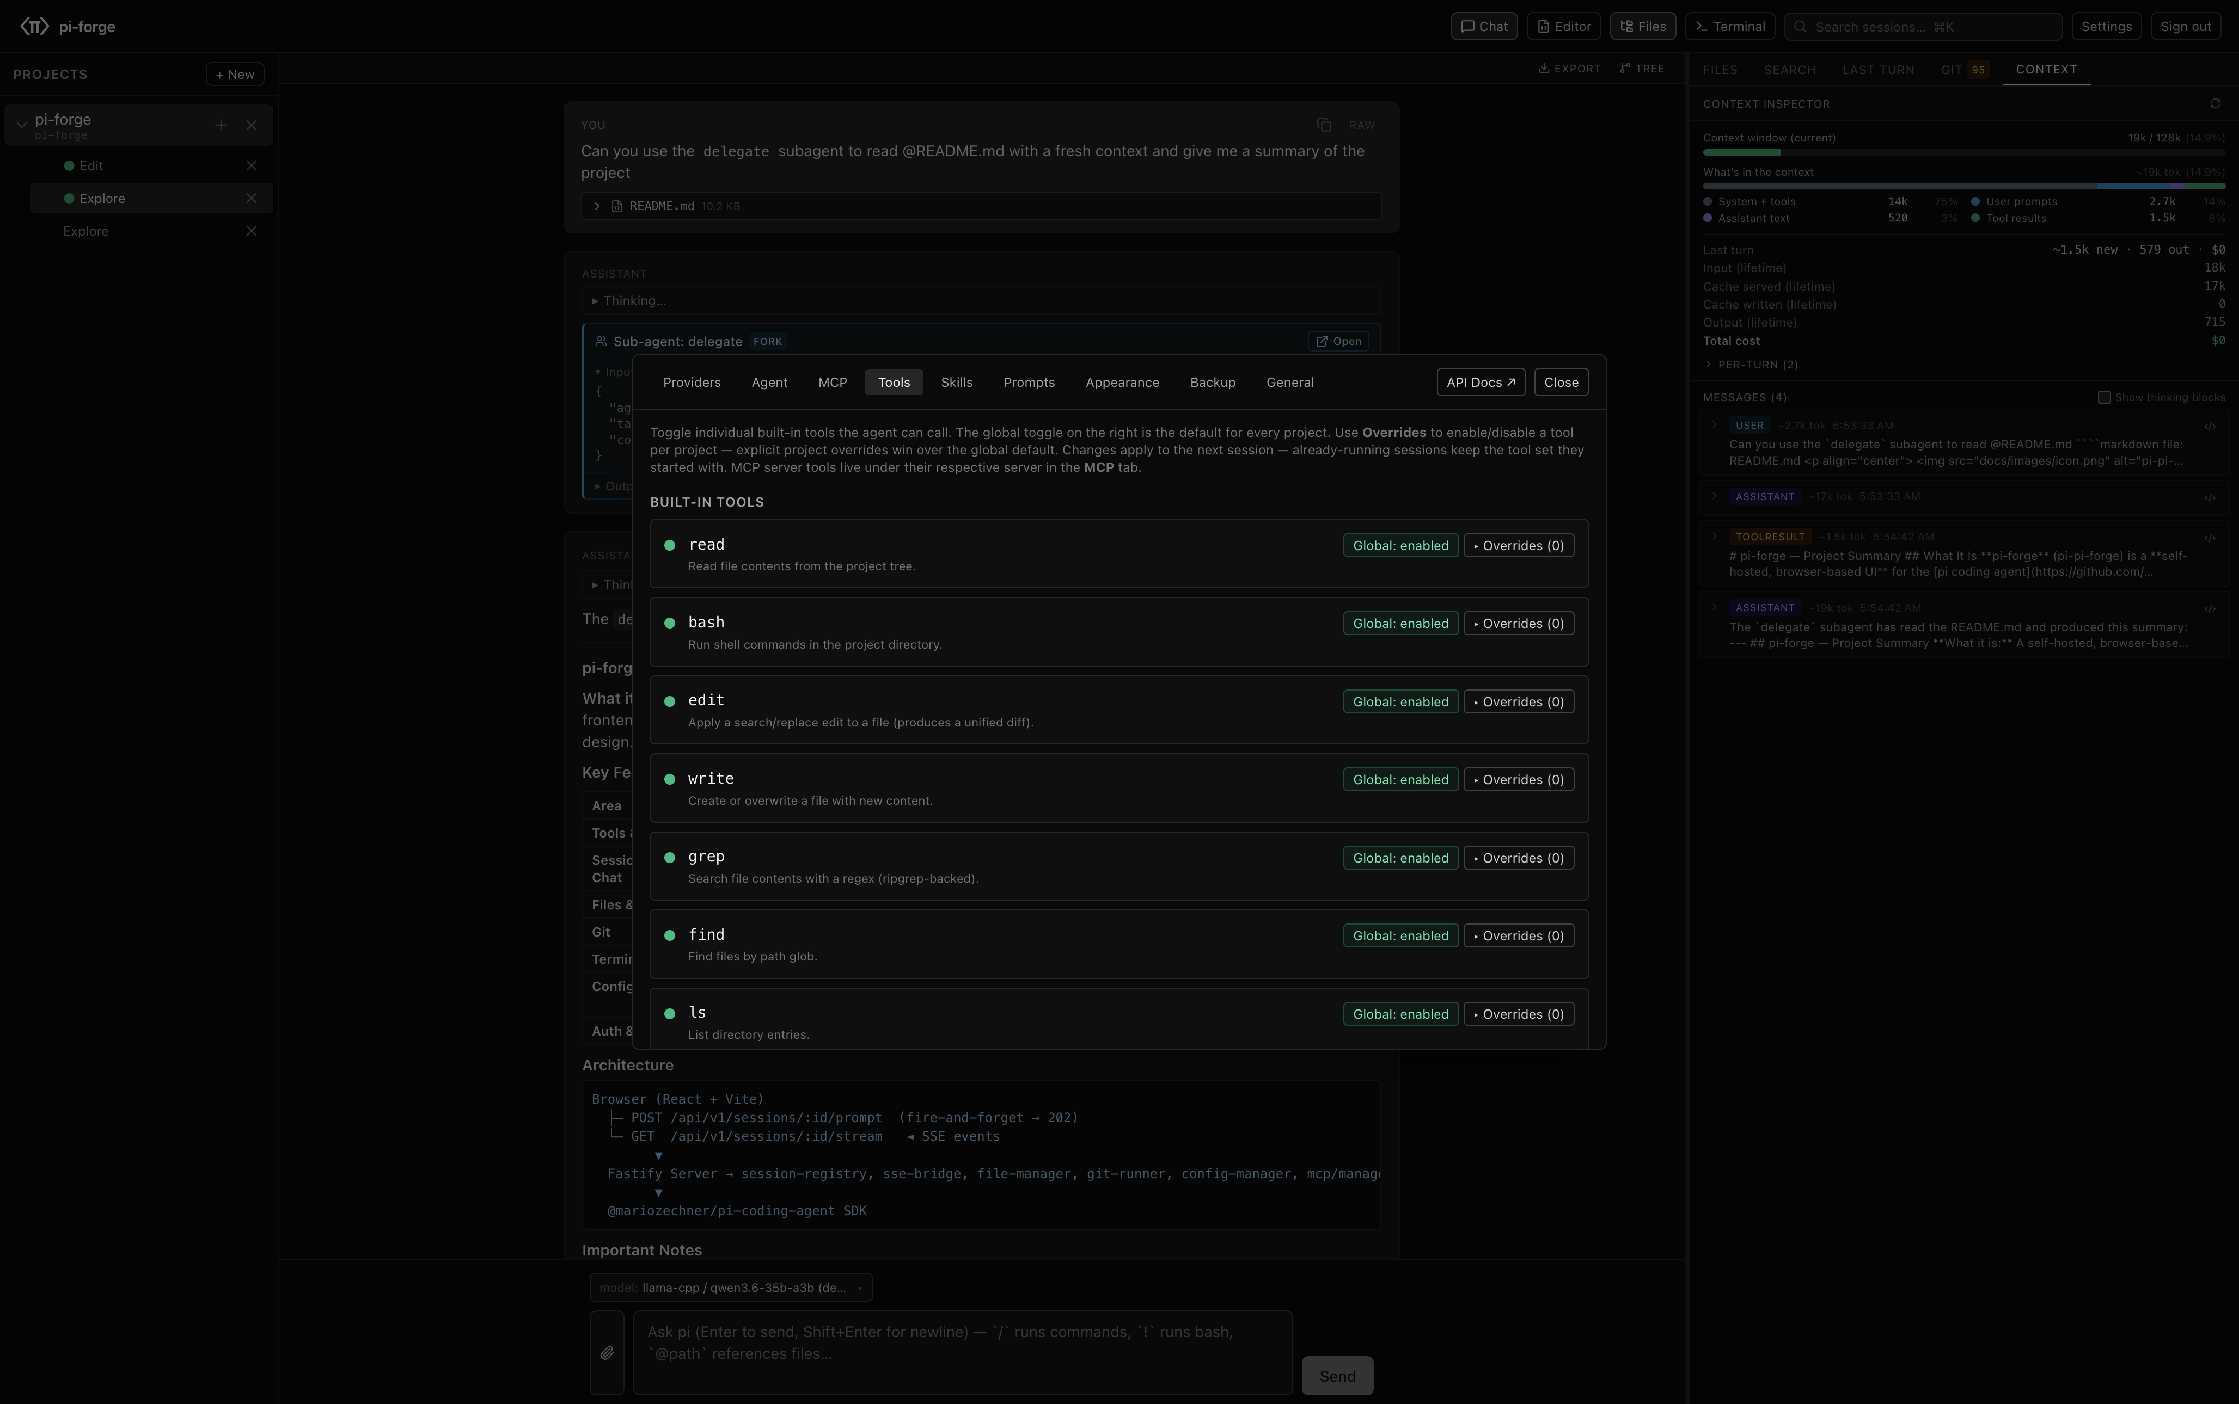Switch to the MCP settings tab
Screen dimensions: 2239x1404
(833, 383)
